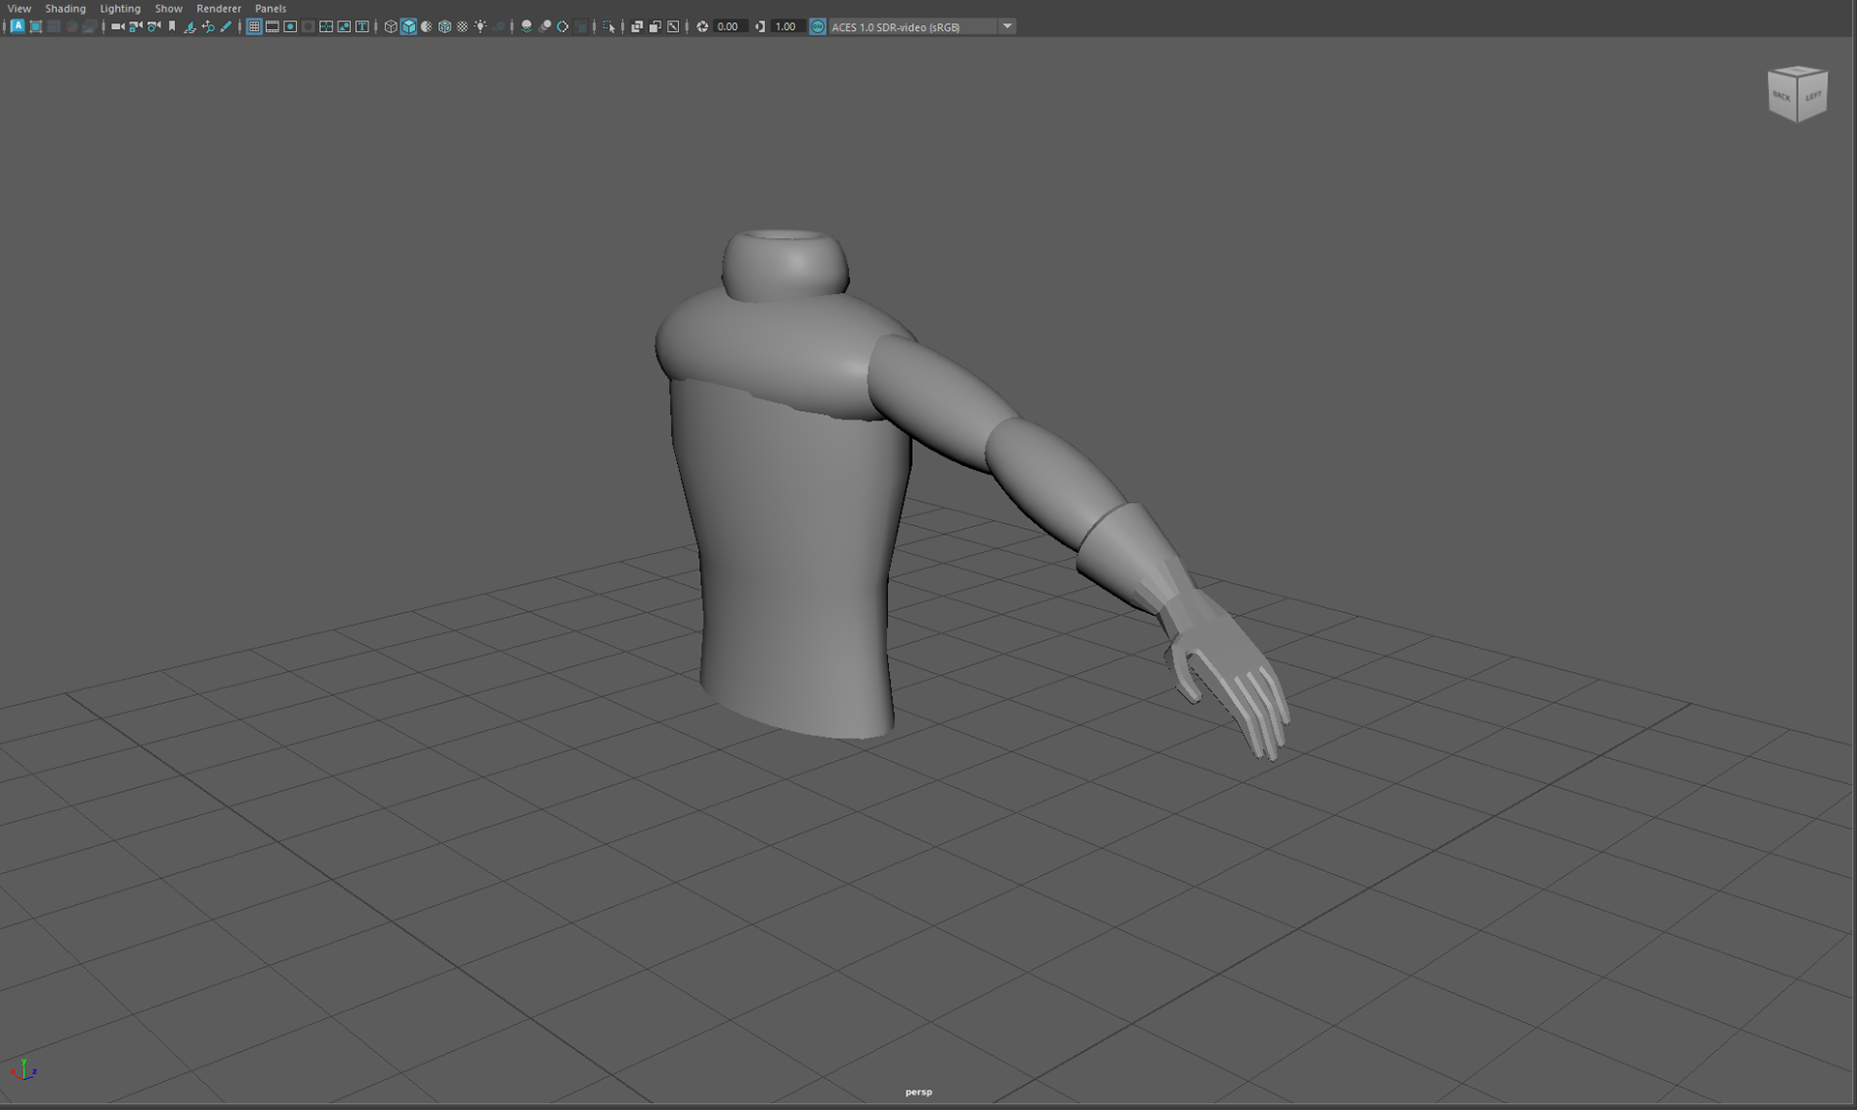Enable Textured display mode

point(462,27)
